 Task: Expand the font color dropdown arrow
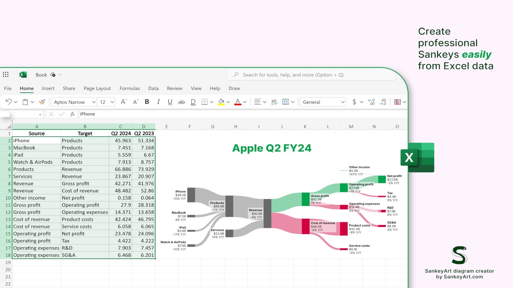click(x=245, y=102)
